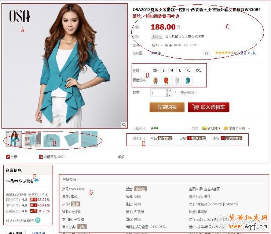Click the magnifier zoom icon on product photo
Viewport: 271px width, 234px height.
click(x=124, y=125)
